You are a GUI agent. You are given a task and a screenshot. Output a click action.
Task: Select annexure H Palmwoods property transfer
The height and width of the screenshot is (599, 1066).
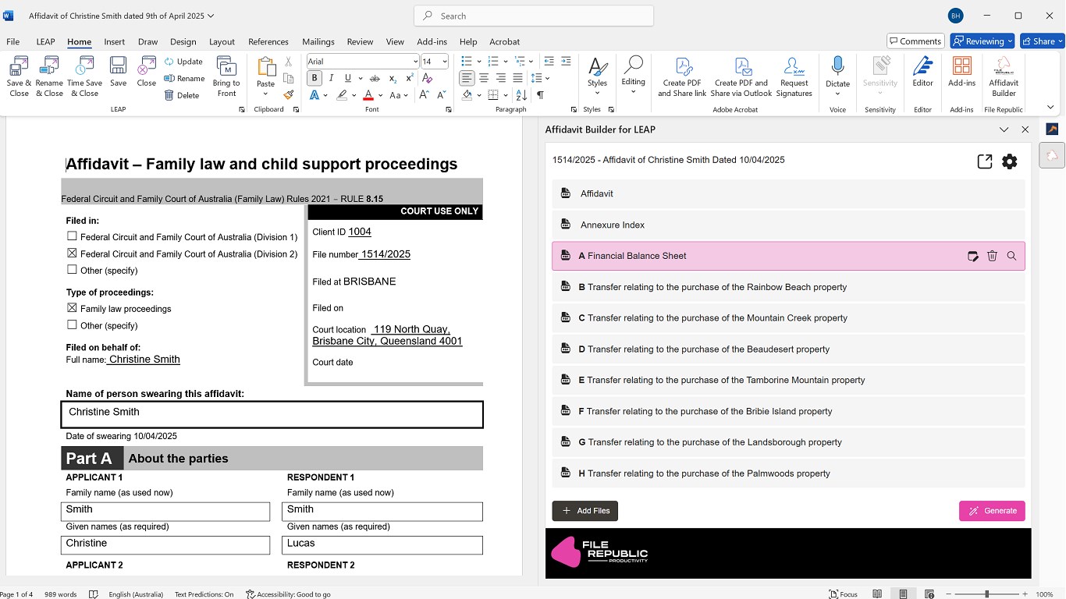click(x=788, y=473)
